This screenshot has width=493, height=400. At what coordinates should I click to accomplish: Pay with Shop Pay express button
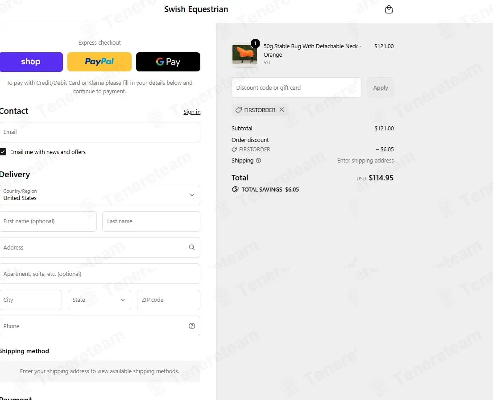click(x=31, y=62)
